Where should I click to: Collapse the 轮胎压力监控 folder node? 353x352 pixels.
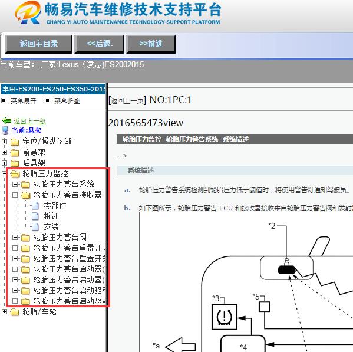(4, 173)
